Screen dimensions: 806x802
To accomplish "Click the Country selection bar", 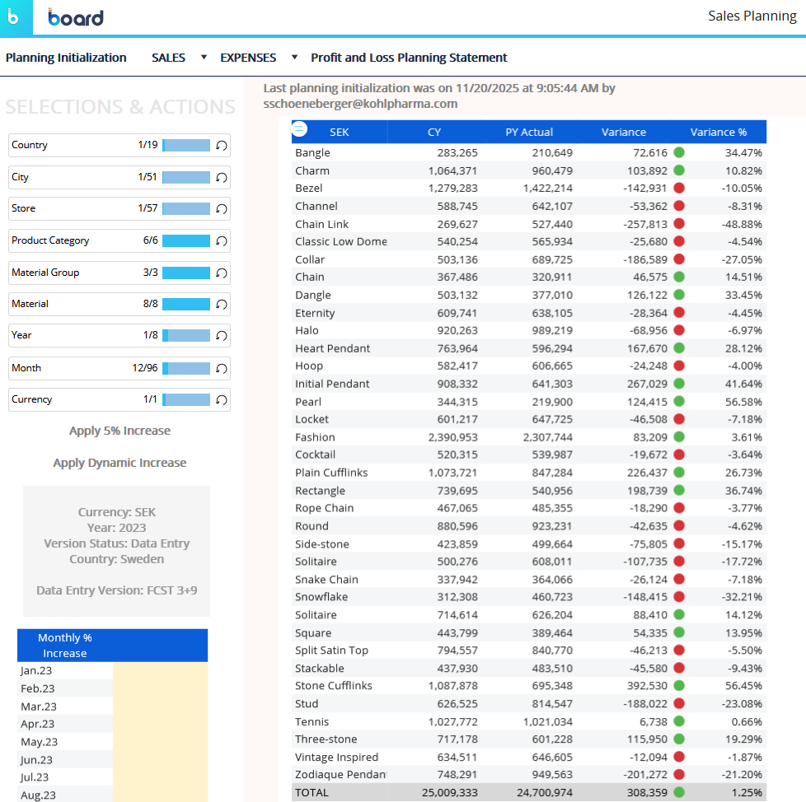I will pyautogui.click(x=186, y=145).
